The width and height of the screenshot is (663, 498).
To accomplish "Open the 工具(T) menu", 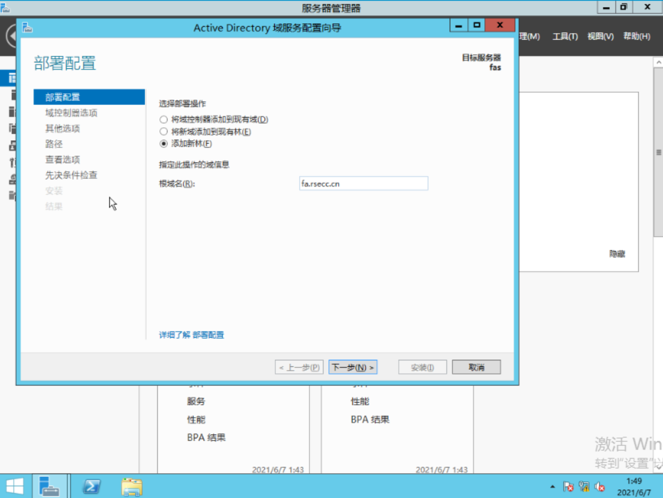I will pos(564,36).
